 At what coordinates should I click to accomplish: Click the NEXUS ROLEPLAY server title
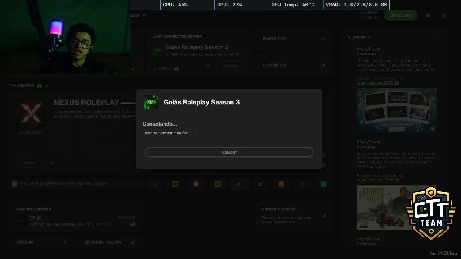pyautogui.click(x=86, y=103)
